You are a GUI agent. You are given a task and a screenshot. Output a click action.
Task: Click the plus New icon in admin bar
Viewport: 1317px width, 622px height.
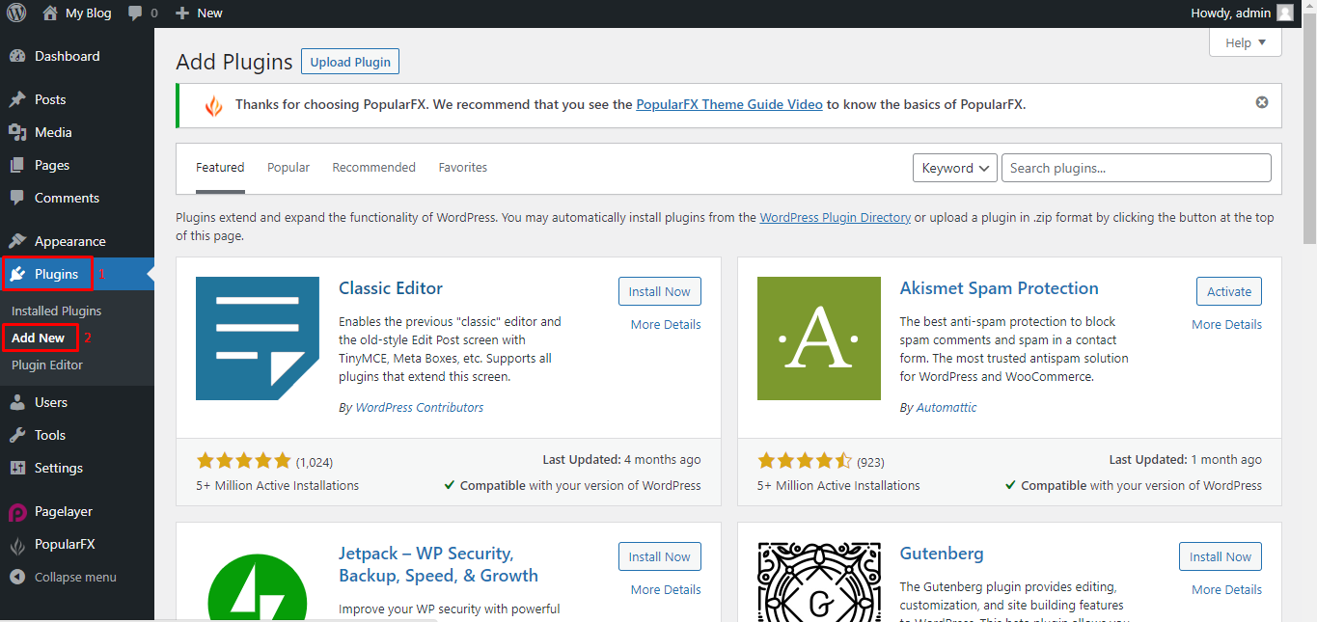click(182, 14)
